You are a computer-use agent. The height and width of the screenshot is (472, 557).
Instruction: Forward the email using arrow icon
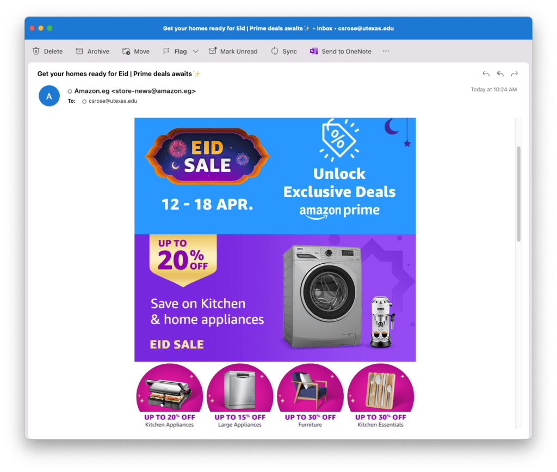tap(514, 74)
